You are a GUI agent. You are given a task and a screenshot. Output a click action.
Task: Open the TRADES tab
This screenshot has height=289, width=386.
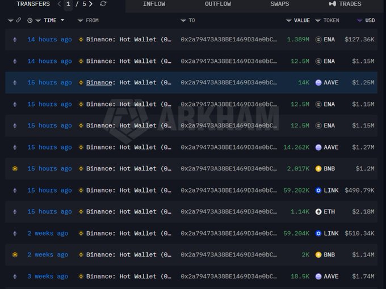pos(345,4)
